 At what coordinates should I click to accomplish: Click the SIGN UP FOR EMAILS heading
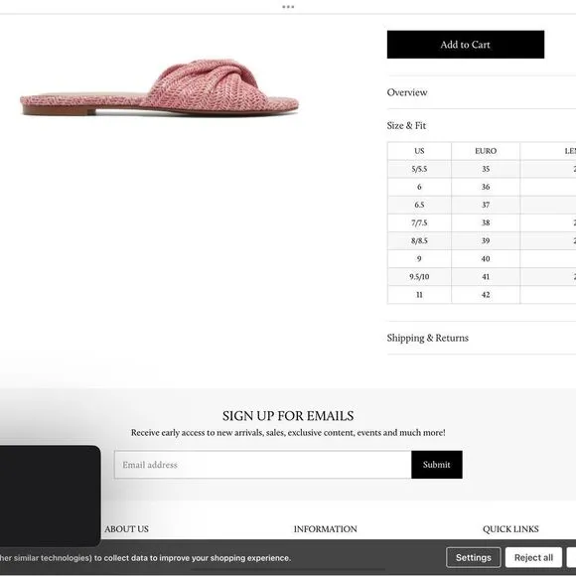pyautogui.click(x=288, y=416)
